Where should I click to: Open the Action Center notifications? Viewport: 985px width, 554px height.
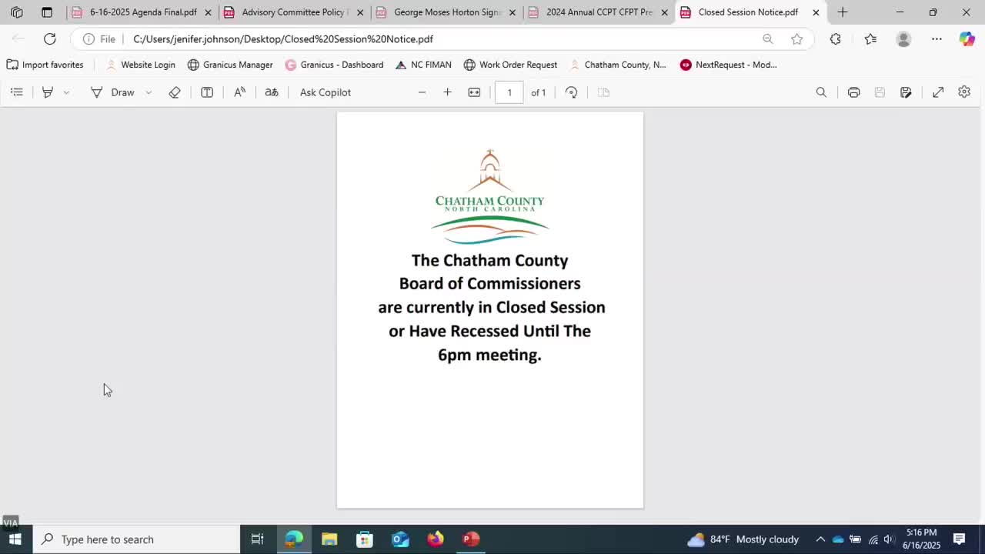pos(959,539)
